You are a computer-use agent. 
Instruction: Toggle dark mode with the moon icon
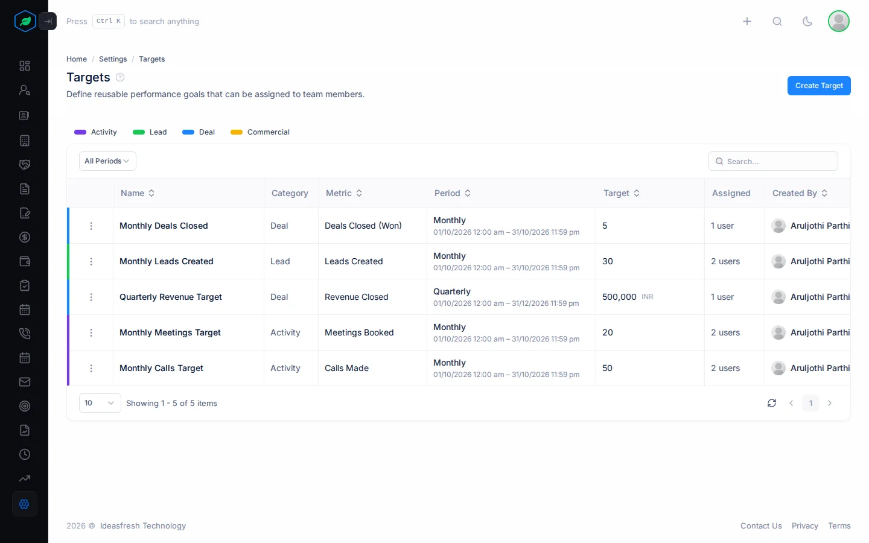pyautogui.click(x=807, y=21)
